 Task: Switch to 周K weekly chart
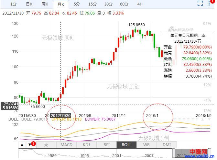[45, 4]
